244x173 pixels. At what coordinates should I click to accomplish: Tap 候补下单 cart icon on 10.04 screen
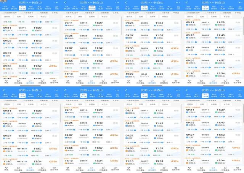click(237, 82)
